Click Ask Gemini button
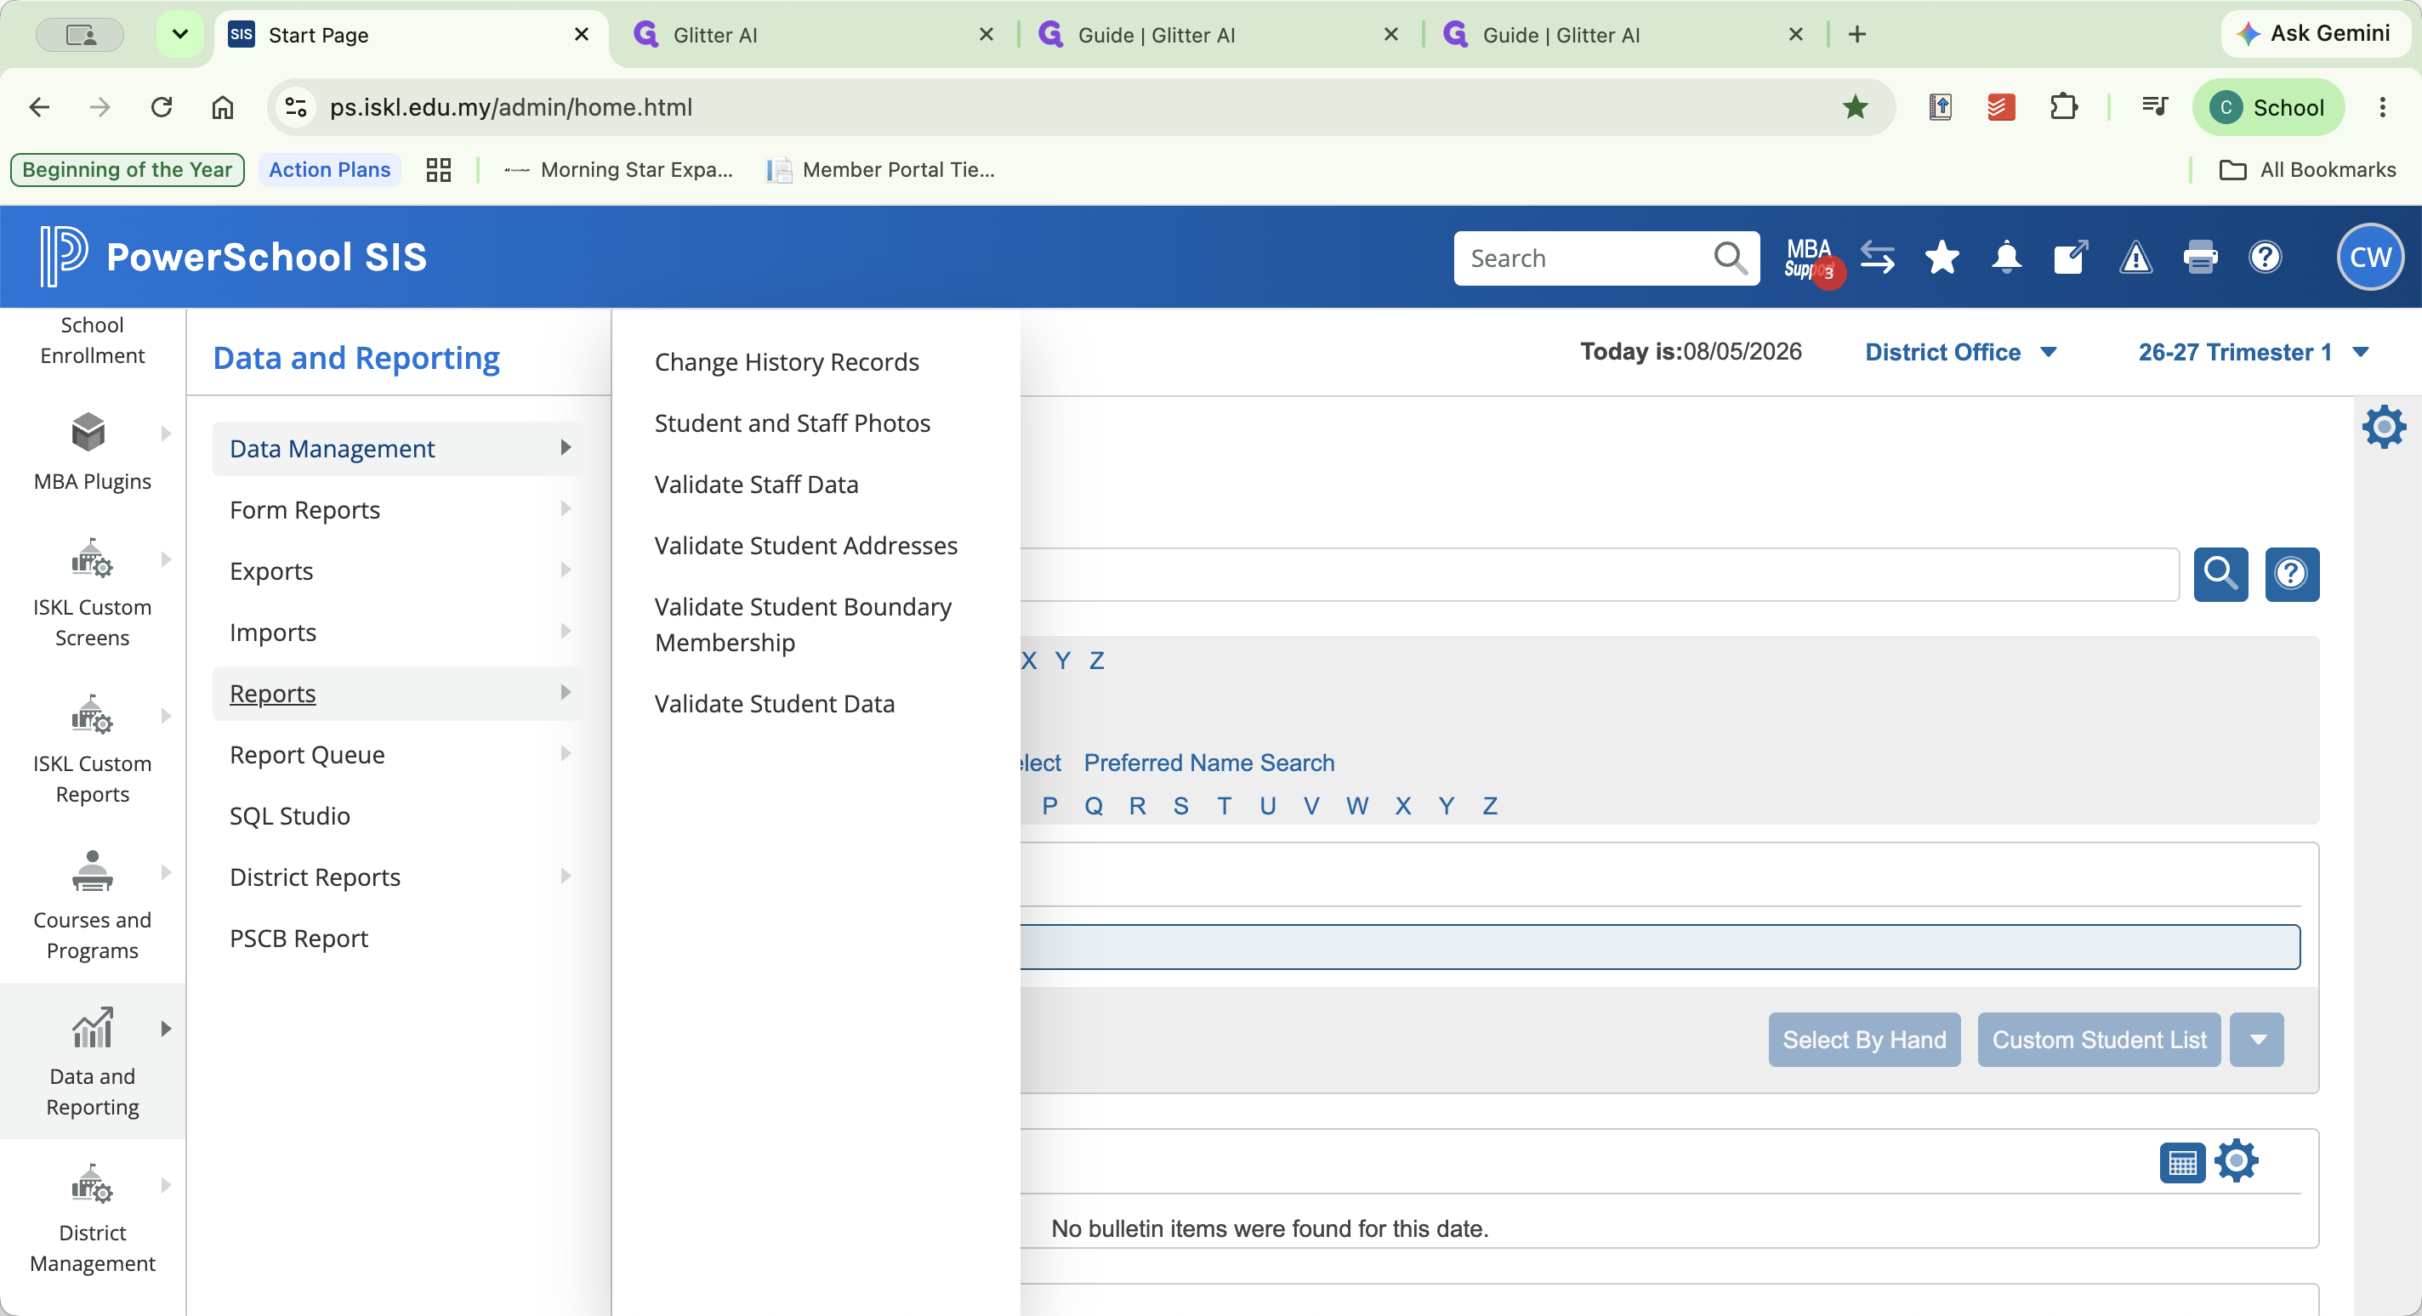This screenshot has height=1316, width=2422. pyautogui.click(x=2315, y=34)
